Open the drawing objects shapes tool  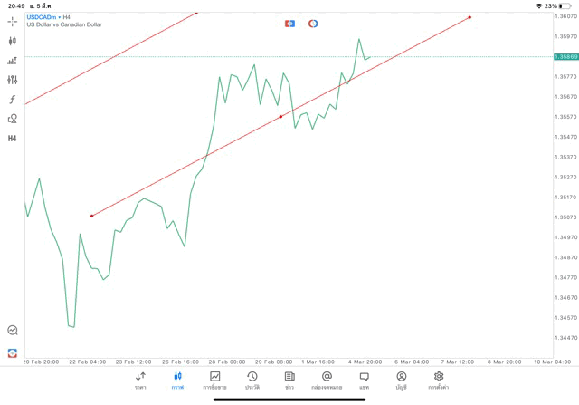click(x=12, y=119)
